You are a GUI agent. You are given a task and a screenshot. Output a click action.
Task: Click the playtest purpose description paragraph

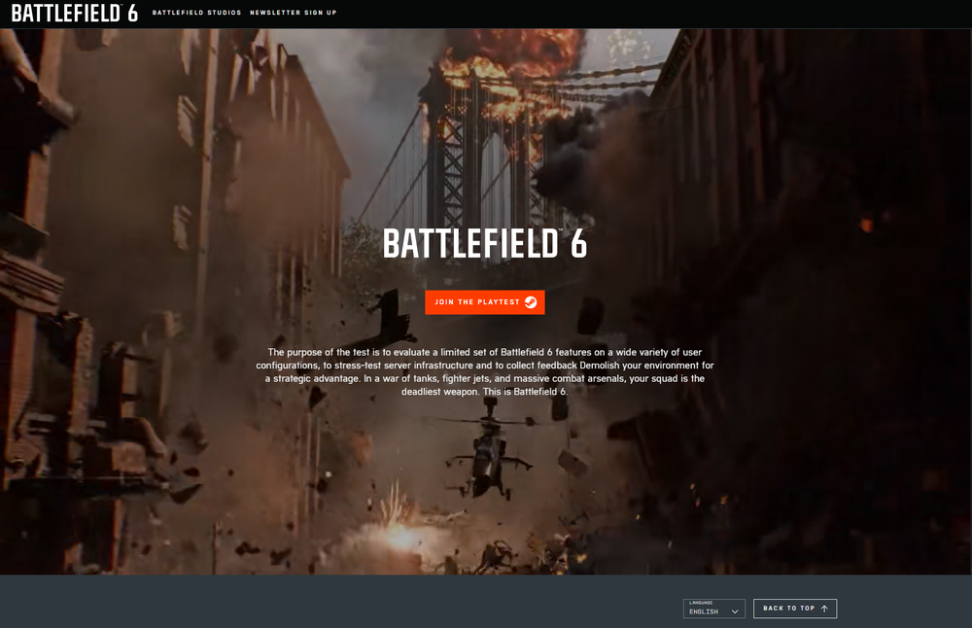pyautogui.click(x=484, y=371)
